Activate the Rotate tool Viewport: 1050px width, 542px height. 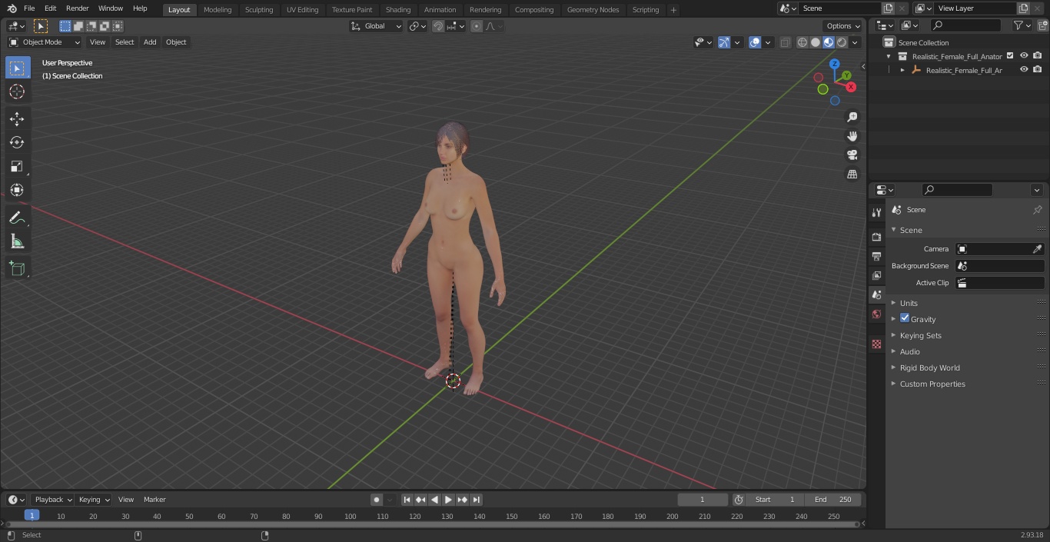pyautogui.click(x=17, y=142)
